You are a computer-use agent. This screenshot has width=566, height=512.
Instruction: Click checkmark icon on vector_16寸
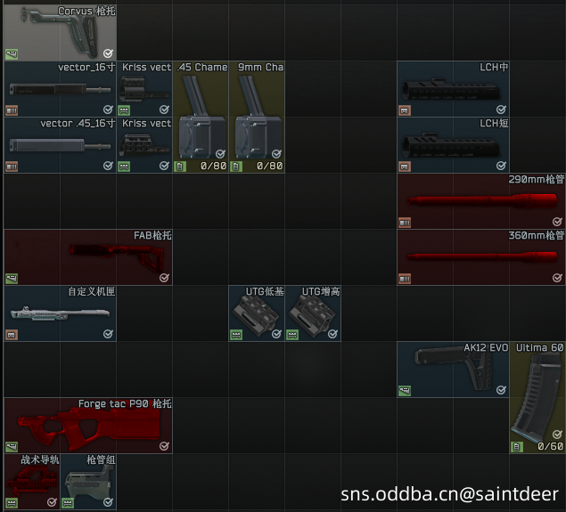pyautogui.click(x=108, y=110)
